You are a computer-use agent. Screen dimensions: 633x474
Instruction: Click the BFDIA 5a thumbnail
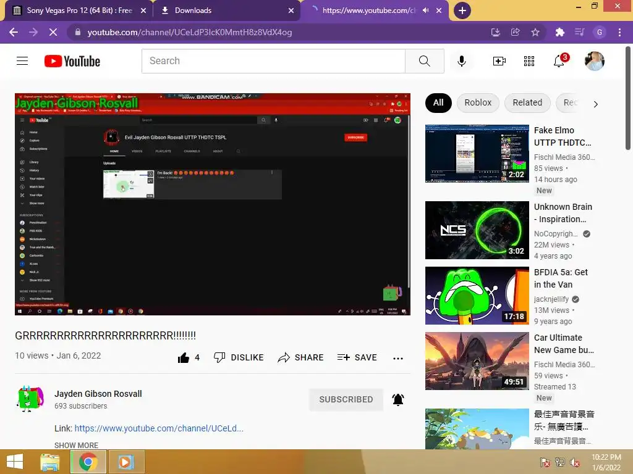click(x=477, y=296)
